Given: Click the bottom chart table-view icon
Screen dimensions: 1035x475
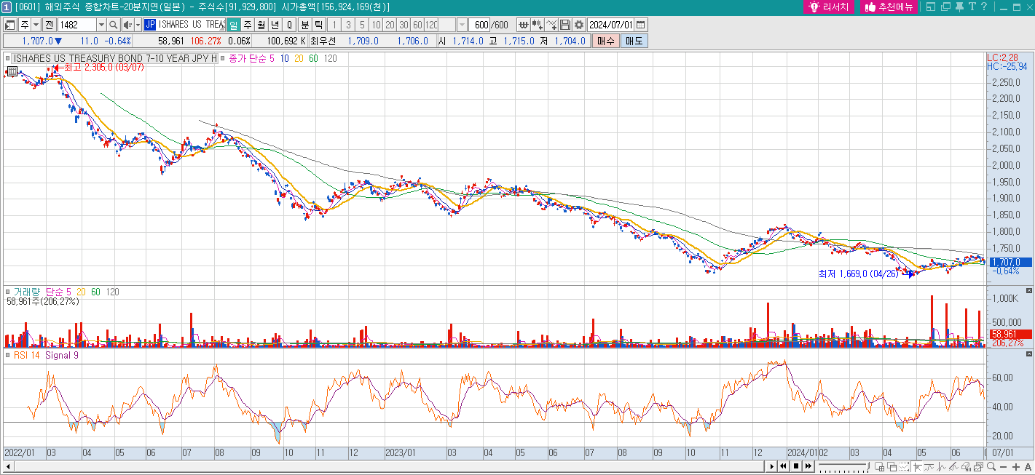Looking at the screenshot, I should pyautogui.click(x=879, y=466).
